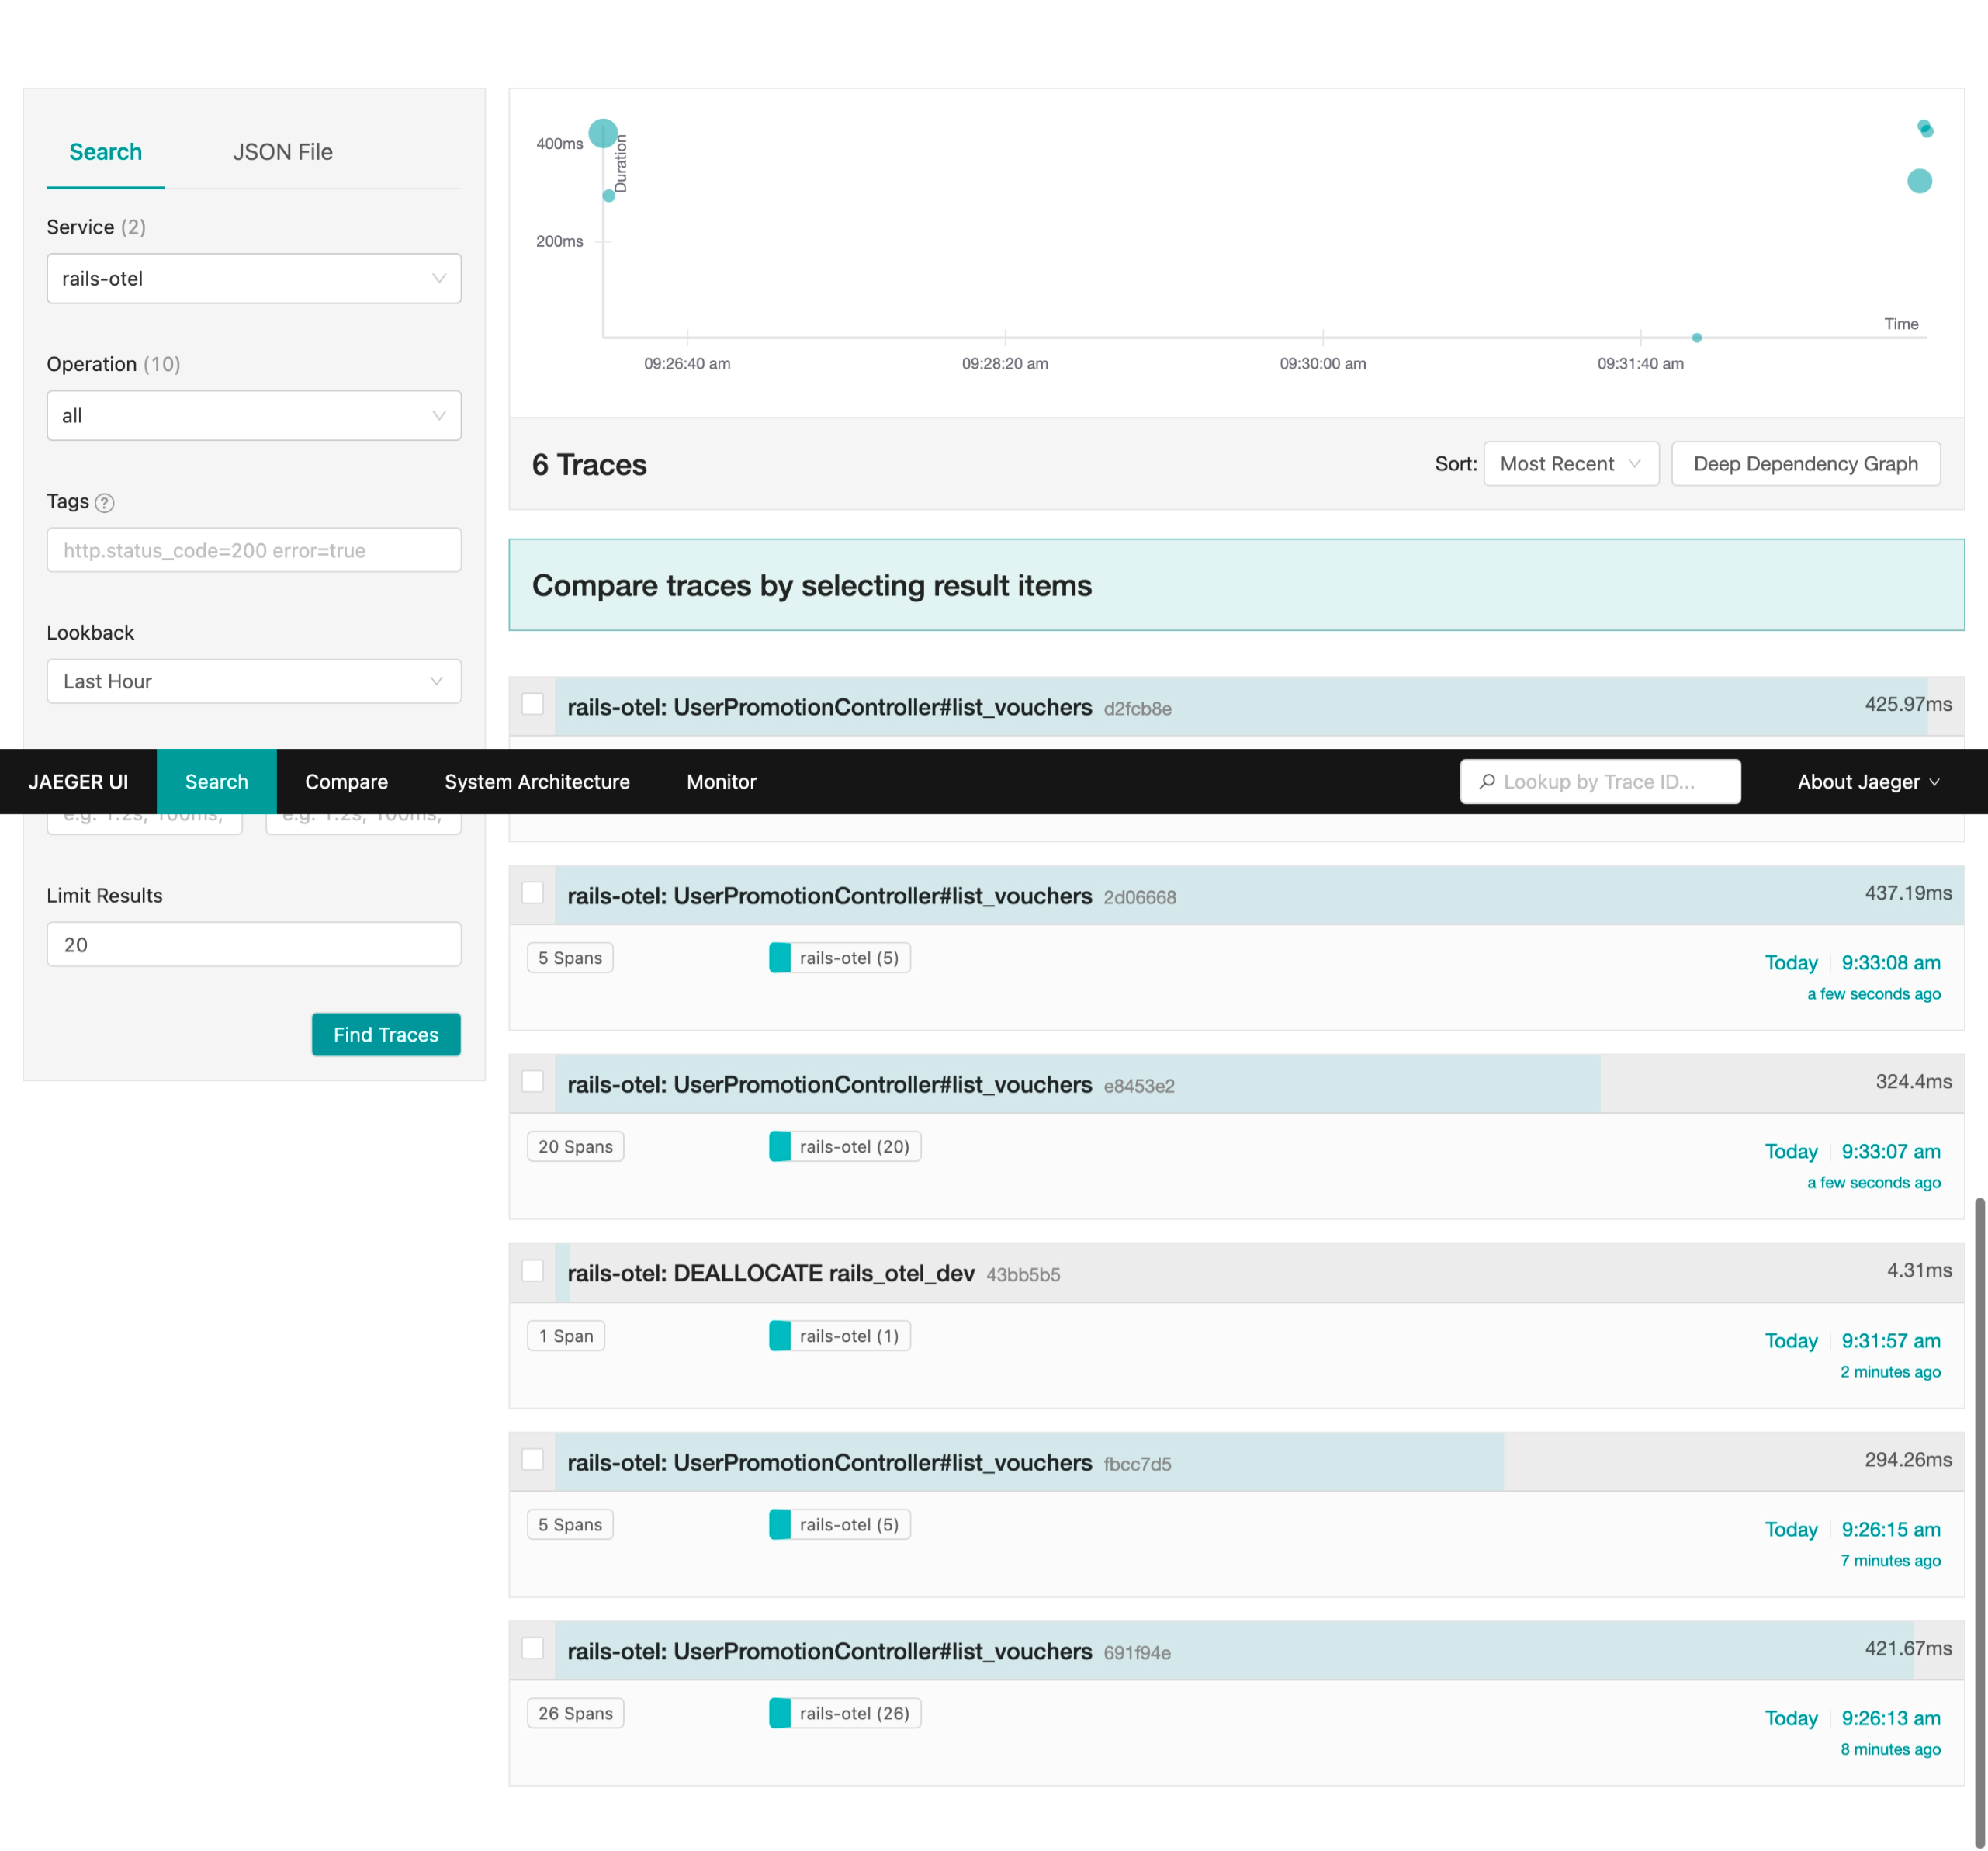Viewport: 1988px width, 1851px height.
Task: Click the large right-side scatter dot
Action: (1918, 181)
